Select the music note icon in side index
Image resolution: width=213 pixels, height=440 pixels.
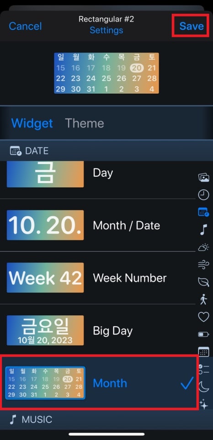[203, 229]
